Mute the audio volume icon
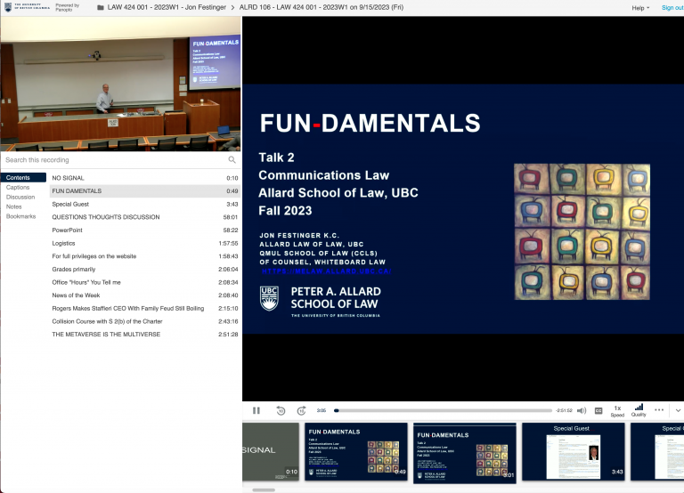The width and height of the screenshot is (684, 493). 582,410
